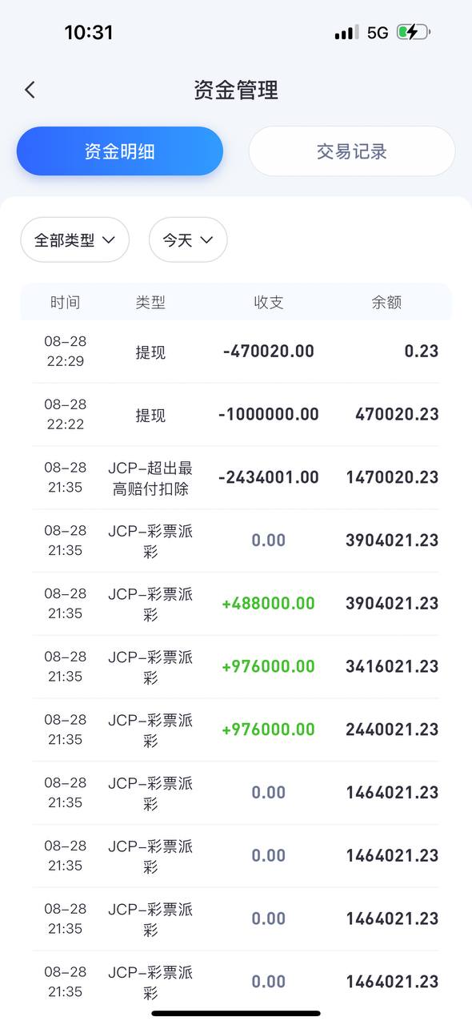Viewport: 472px width, 1025px height.
Task: Open the 今天 date filter dropdown
Action: 188,239
